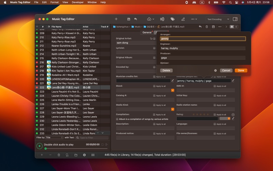
Task: Tick Apply to all for Language
Action: 215,124
